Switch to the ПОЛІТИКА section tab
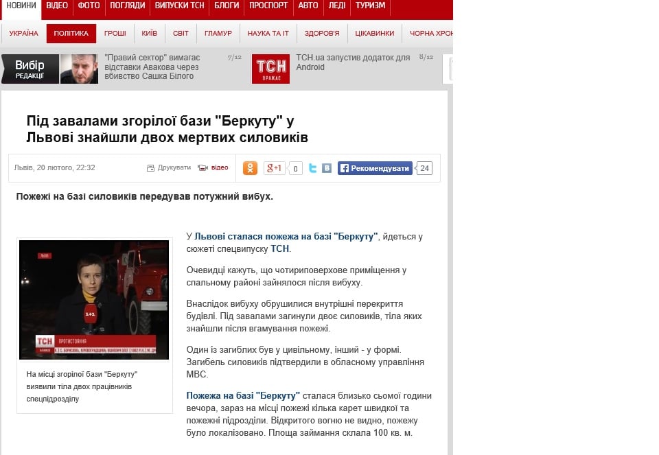The width and height of the screenshot is (659, 455). (x=71, y=33)
